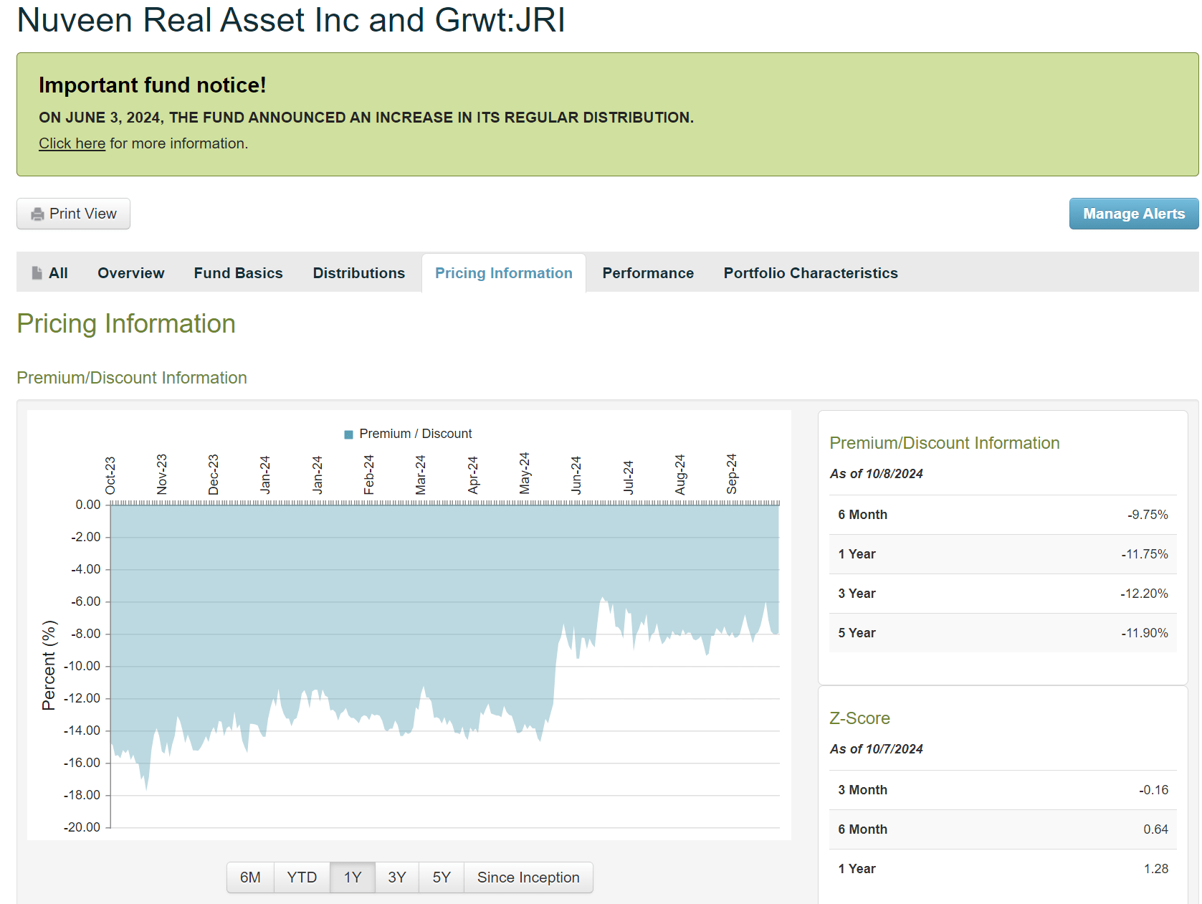Open the Fund Basics tab
1202x904 pixels.
click(x=238, y=273)
